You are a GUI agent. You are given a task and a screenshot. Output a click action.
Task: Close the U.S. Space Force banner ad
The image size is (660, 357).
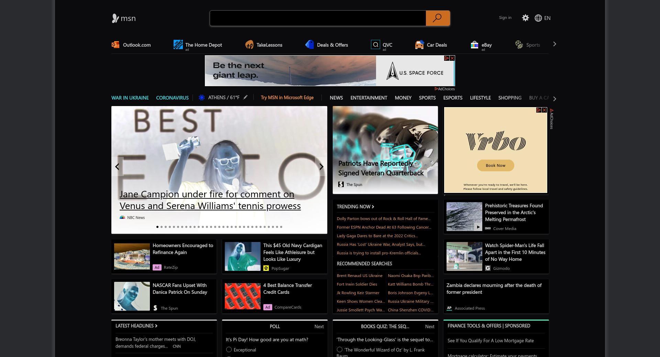pos(452,58)
